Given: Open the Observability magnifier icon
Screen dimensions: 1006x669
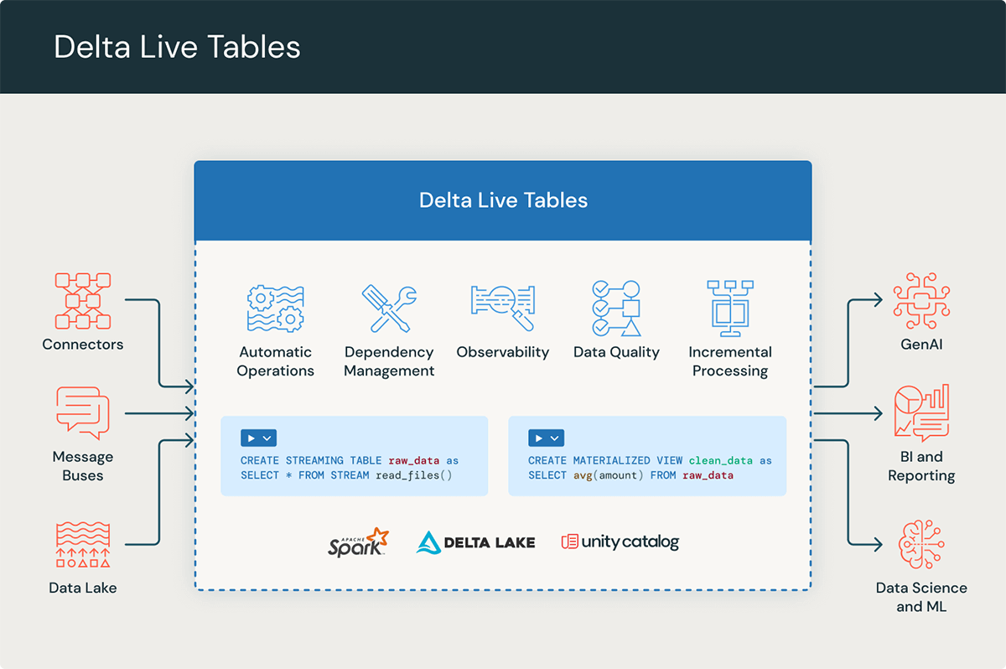Looking at the screenshot, I should point(502,304).
